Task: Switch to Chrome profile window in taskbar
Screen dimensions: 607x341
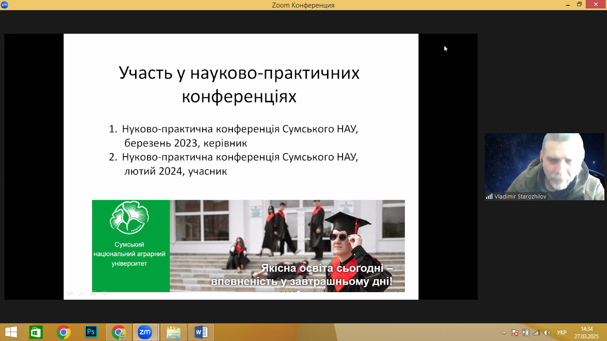Action: click(x=119, y=332)
